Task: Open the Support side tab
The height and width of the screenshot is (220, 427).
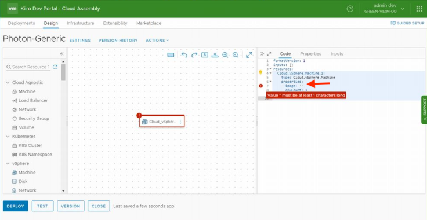Action: 424,110
